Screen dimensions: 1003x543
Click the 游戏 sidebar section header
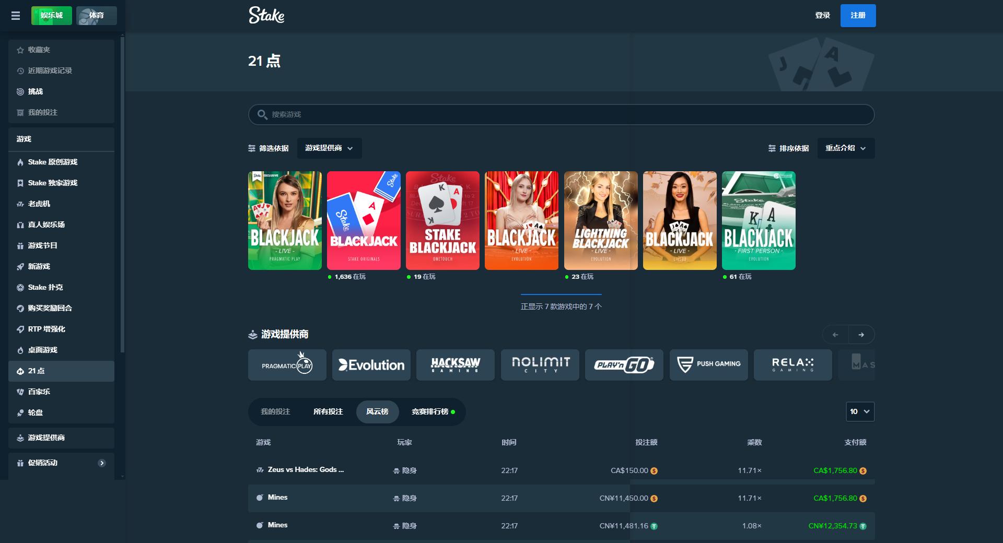pyautogui.click(x=61, y=139)
